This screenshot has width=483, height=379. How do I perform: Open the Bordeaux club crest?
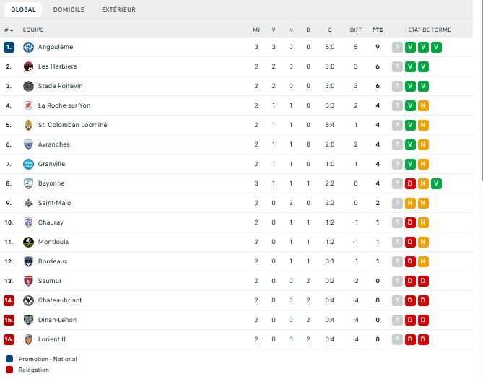(28, 261)
